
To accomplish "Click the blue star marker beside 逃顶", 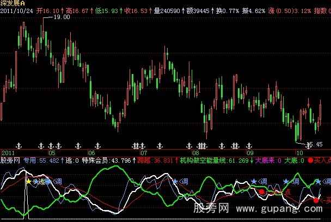I will click(x=36, y=182).
